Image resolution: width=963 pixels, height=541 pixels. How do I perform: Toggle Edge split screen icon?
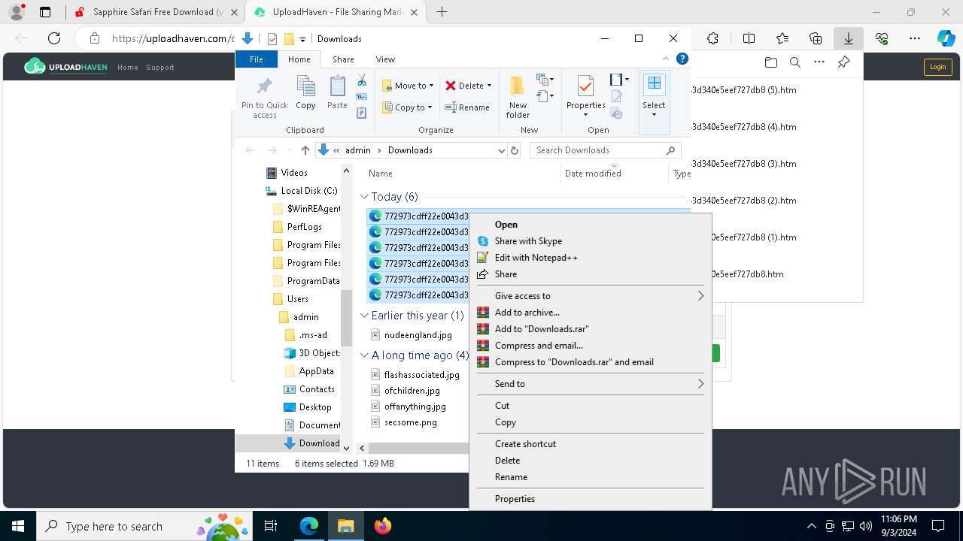click(749, 38)
